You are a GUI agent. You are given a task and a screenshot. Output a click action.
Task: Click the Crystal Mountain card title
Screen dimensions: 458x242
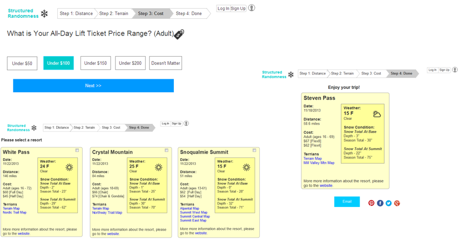click(x=112, y=152)
